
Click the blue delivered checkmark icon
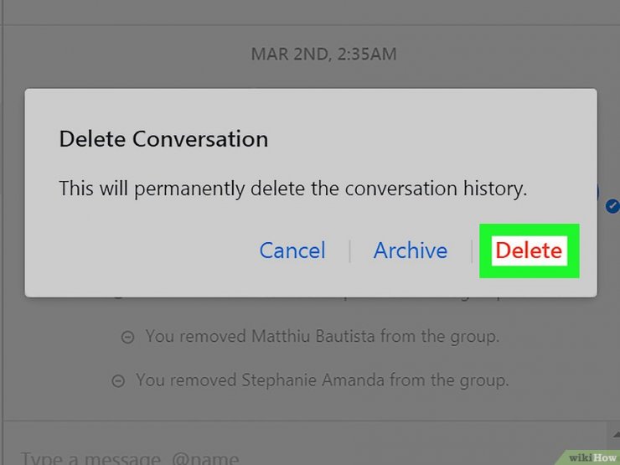(x=612, y=206)
